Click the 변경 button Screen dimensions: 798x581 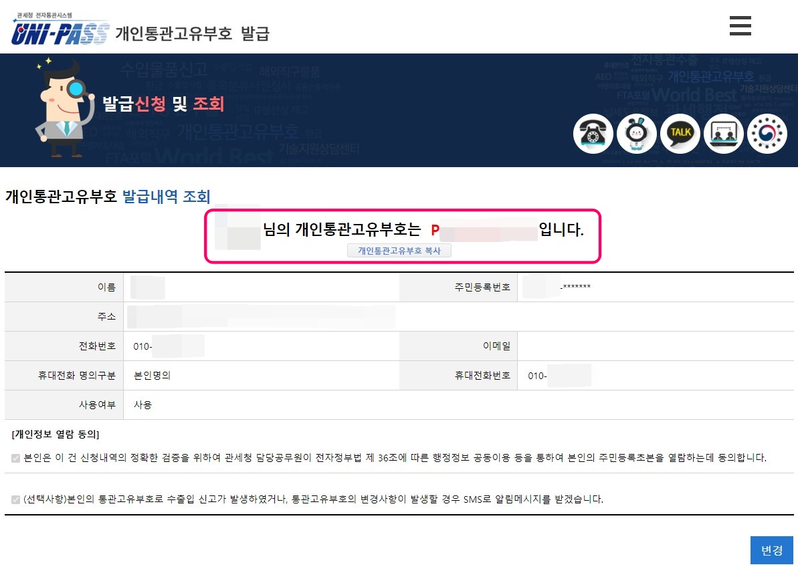tap(771, 550)
